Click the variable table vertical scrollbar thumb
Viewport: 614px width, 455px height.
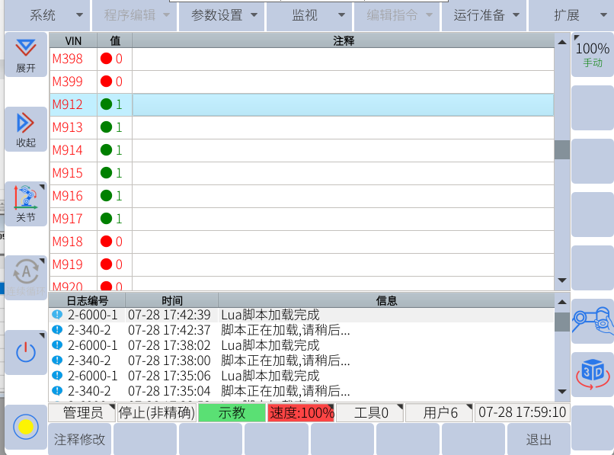(561, 150)
